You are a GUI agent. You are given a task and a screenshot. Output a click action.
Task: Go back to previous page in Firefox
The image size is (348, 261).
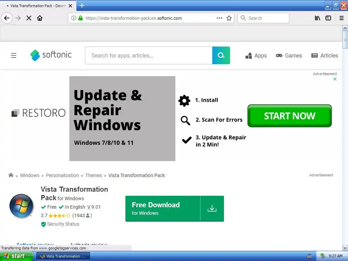tap(7, 18)
